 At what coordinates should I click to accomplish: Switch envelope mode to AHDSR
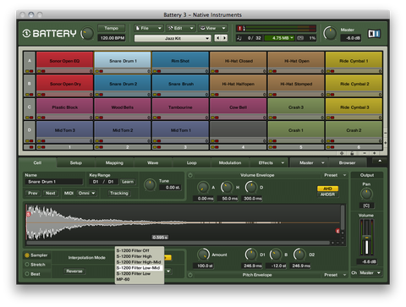[x=327, y=195]
